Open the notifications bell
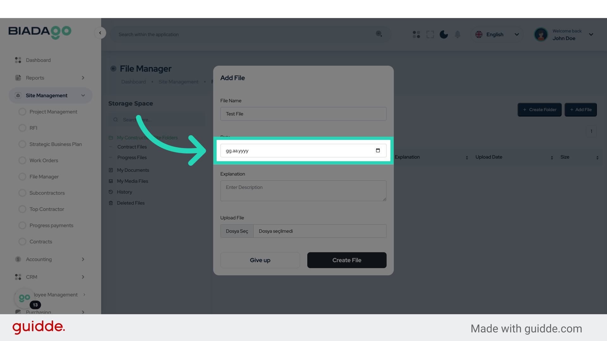The height and width of the screenshot is (341, 607). 457,34
